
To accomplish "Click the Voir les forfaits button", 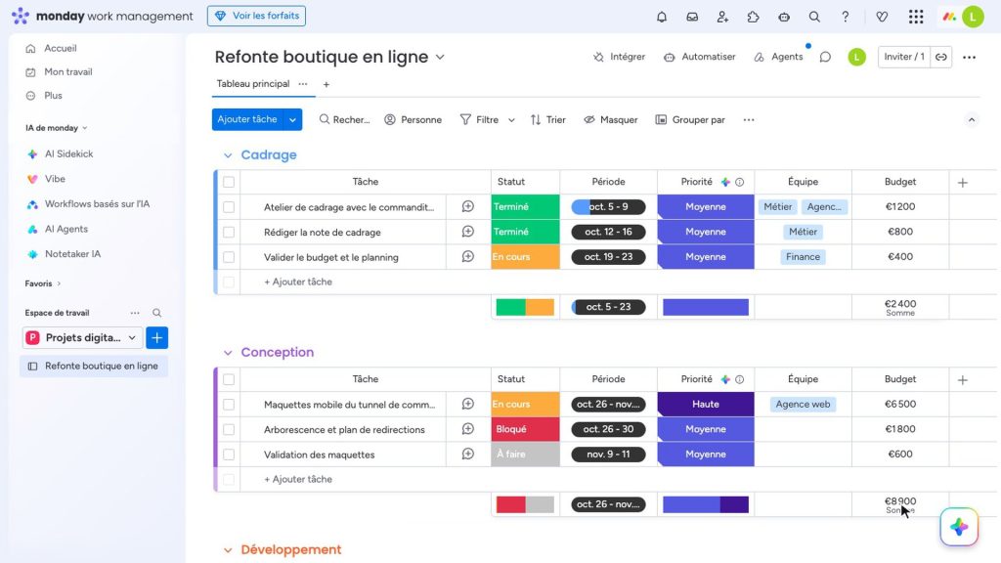I will coord(256,16).
